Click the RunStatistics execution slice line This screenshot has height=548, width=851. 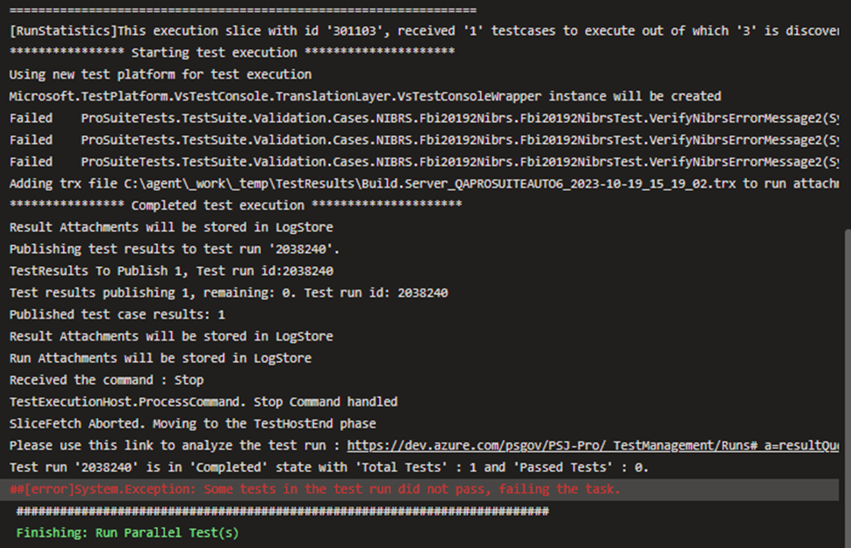(x=424, y=31)
